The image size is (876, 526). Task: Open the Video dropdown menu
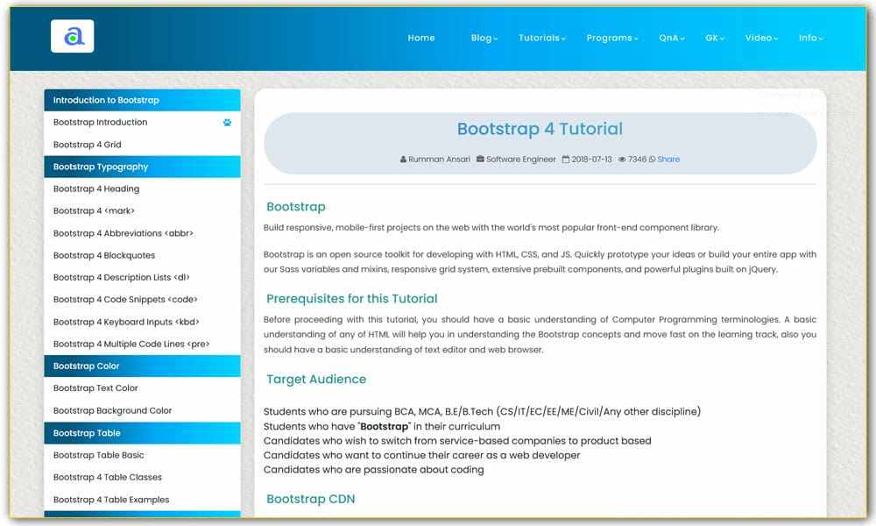[x=761, y=38]
